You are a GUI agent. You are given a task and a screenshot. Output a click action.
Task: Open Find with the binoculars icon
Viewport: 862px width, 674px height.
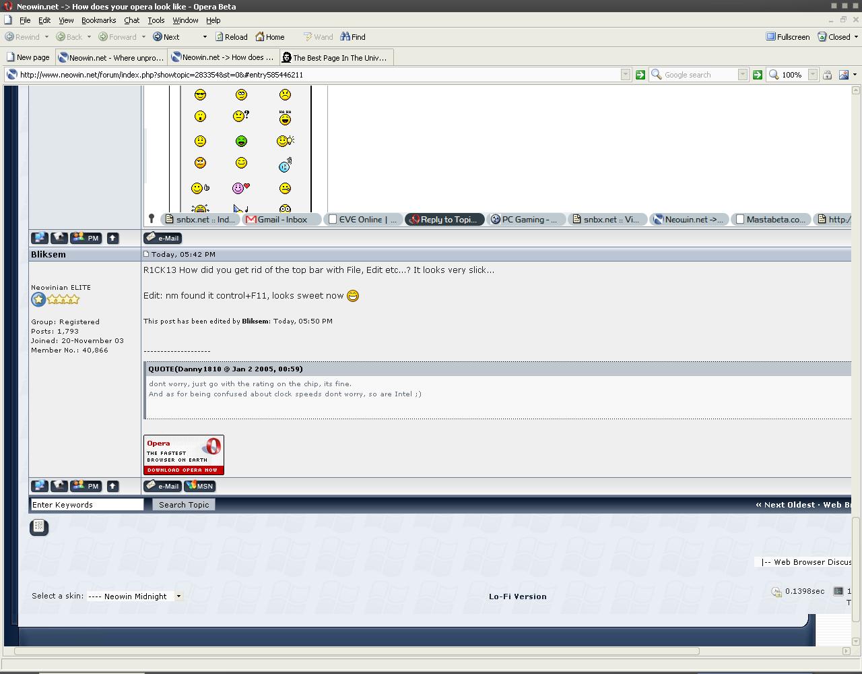[345, 37]
